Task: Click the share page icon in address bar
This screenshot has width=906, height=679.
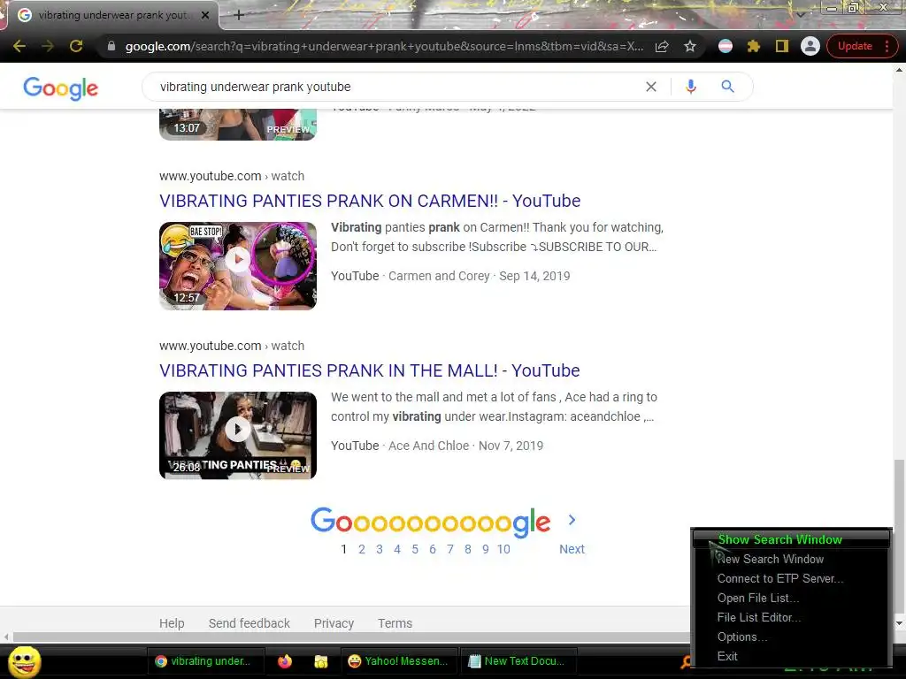Action: tap(662, 46)
